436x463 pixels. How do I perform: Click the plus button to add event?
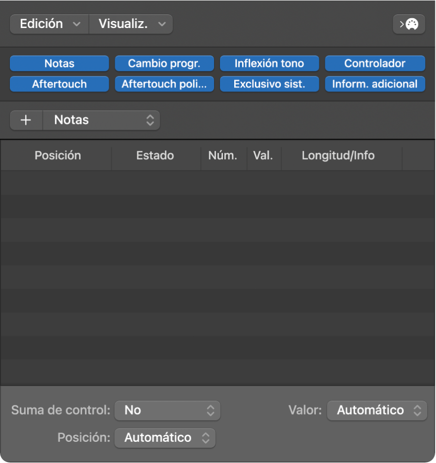pos(26,120)
